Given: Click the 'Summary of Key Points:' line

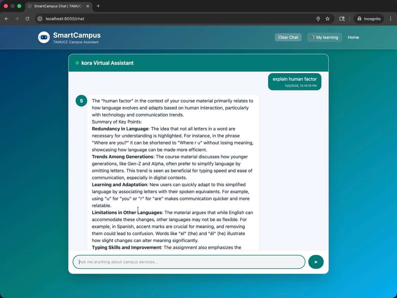Looking at the screenshot, I should click(x=117, y=121).
